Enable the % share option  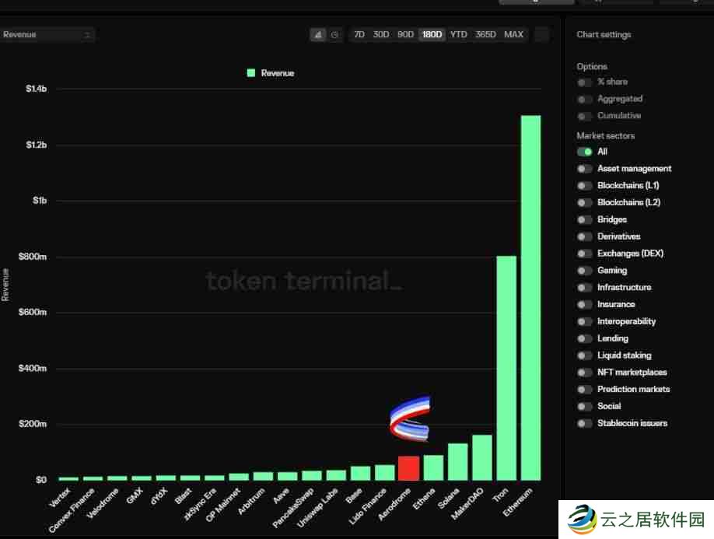click(x=585, y=82)
